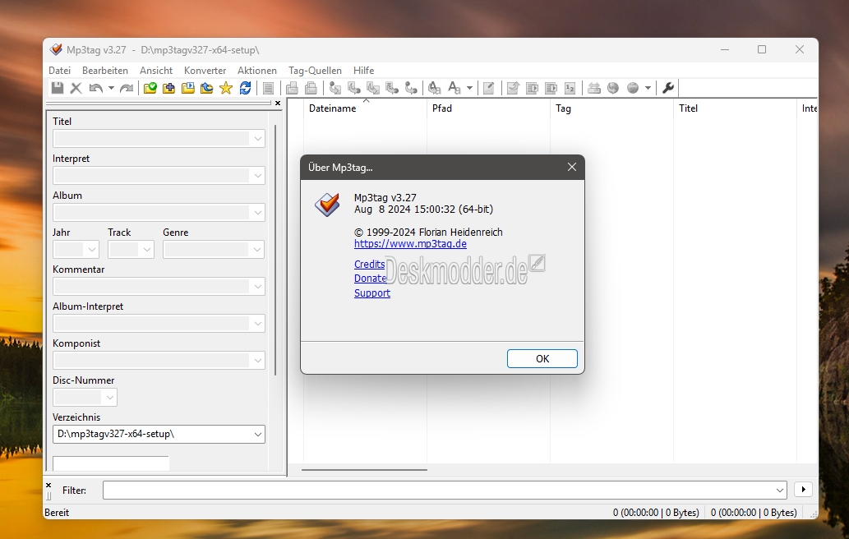
Task: Open the Komponist field dropdown
Action: pyautogui.click(x=258, y=361)
